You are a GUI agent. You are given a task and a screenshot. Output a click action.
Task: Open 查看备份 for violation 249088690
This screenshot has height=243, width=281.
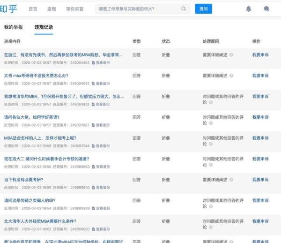(x=101, y=229)
